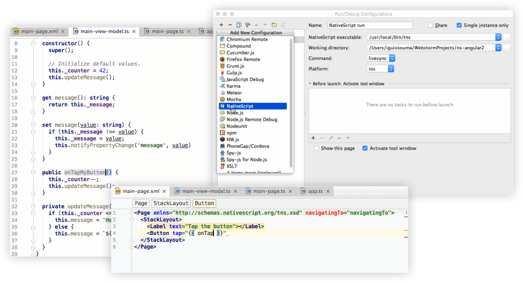Open the Command livesync dropdown

pos(381,58)
